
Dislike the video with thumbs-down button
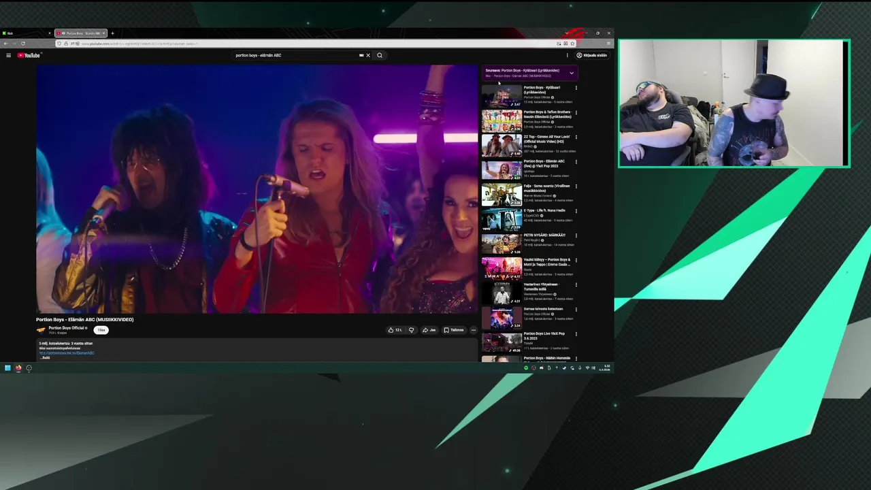click(411, 330)
